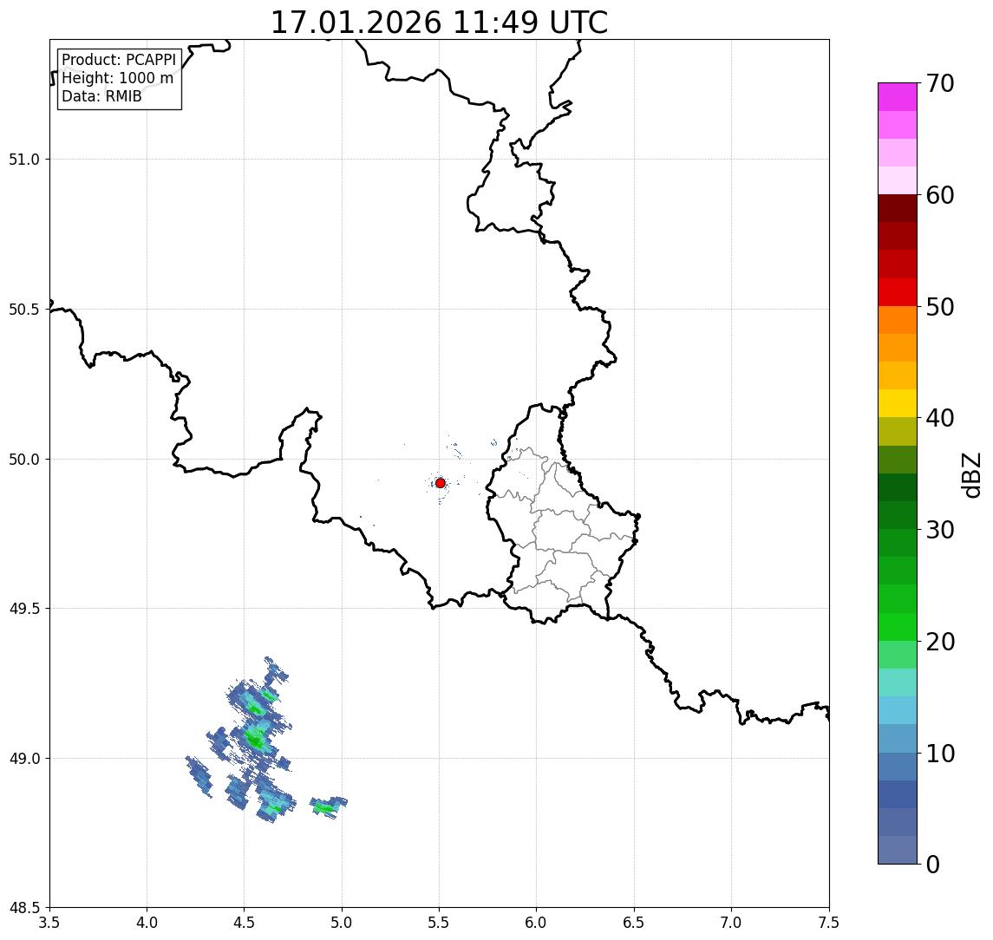
Task: Click the colorbar tick label 50
Action: click(940, 307)
